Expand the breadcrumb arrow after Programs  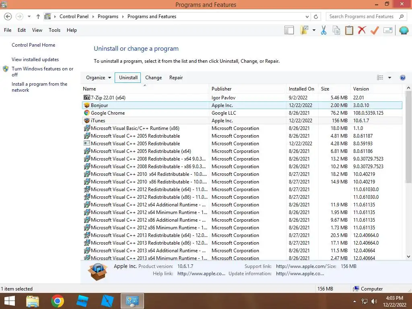tap(123, 16)
